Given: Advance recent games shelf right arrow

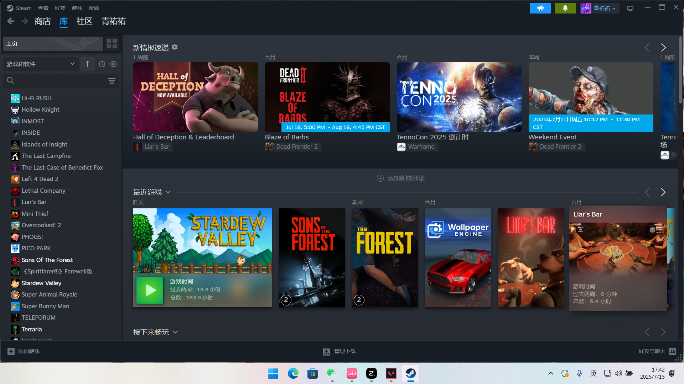Looking at the screenshot, I should pos(663,192).
